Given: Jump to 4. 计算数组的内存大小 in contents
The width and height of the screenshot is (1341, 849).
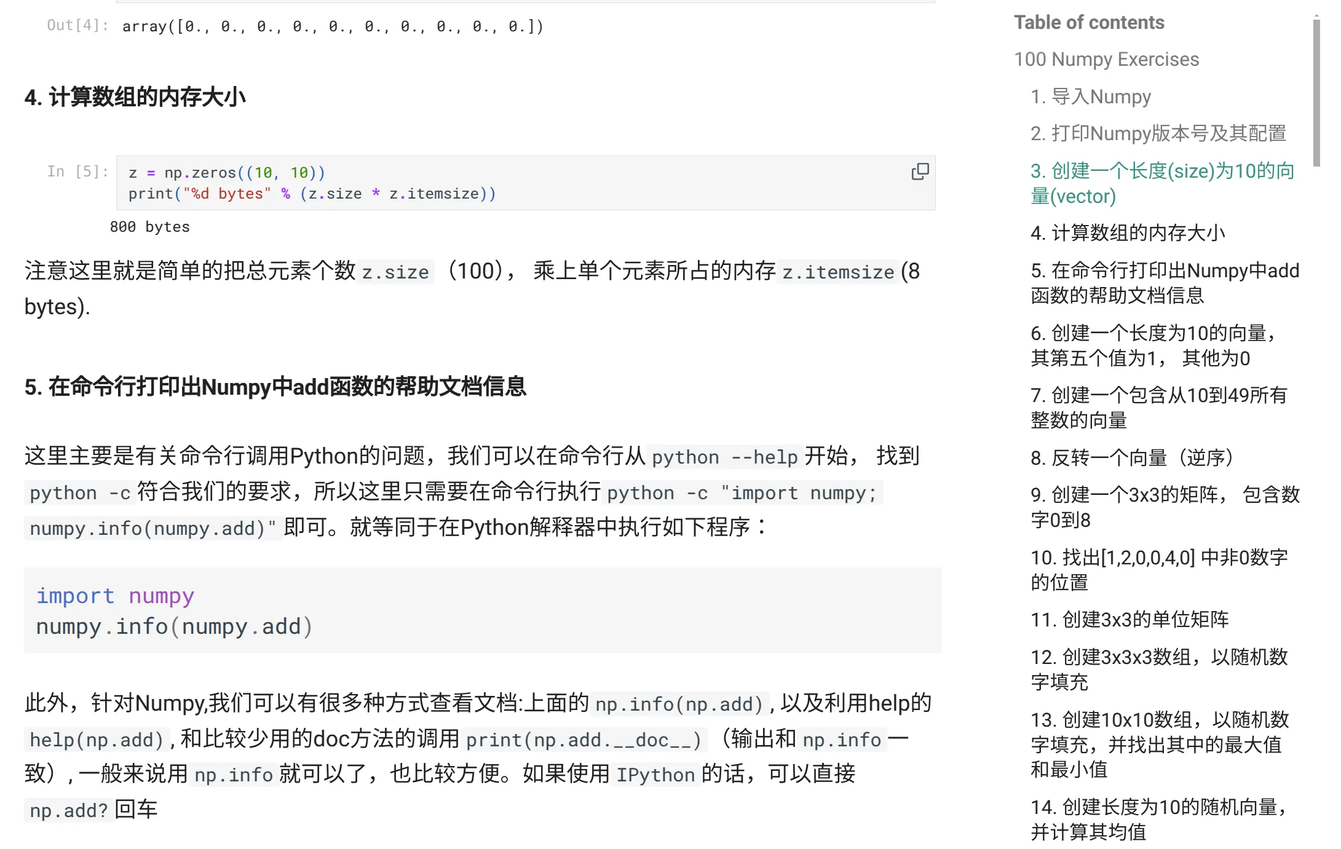Looking at the screenshot, I should point(1127,233).
